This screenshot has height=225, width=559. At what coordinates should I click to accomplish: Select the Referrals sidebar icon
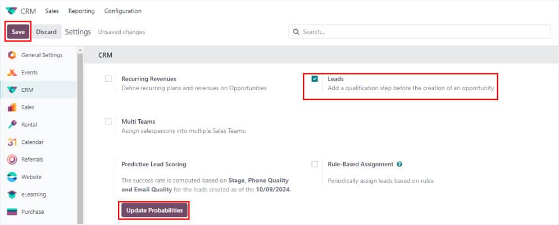click(12, 160)
